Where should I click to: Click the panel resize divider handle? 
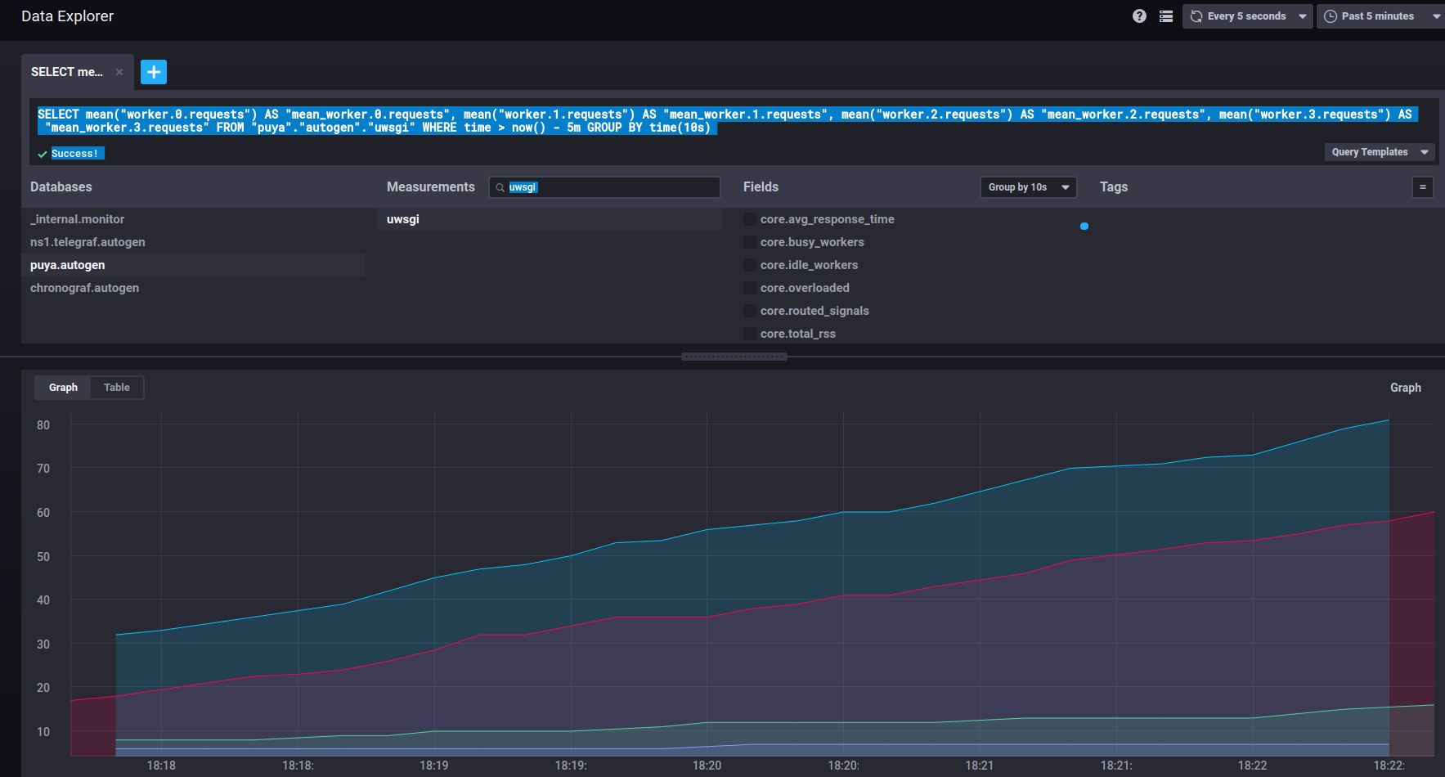734,357
